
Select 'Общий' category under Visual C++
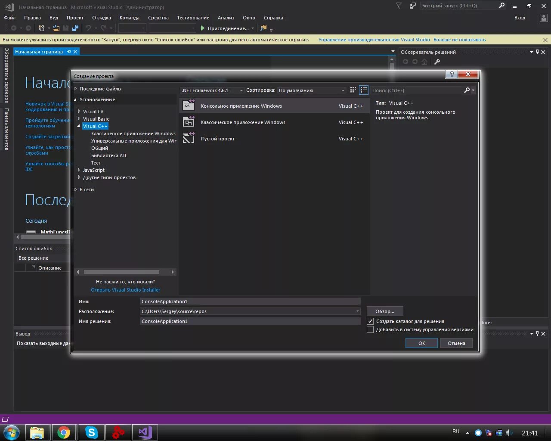click(x=99, y=148)
